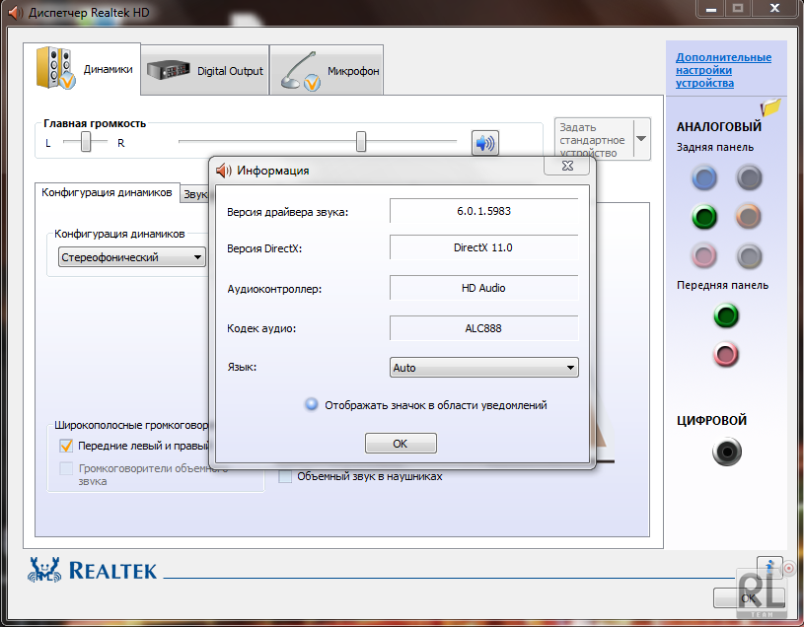Switch to the Микрофон tab

328,71
